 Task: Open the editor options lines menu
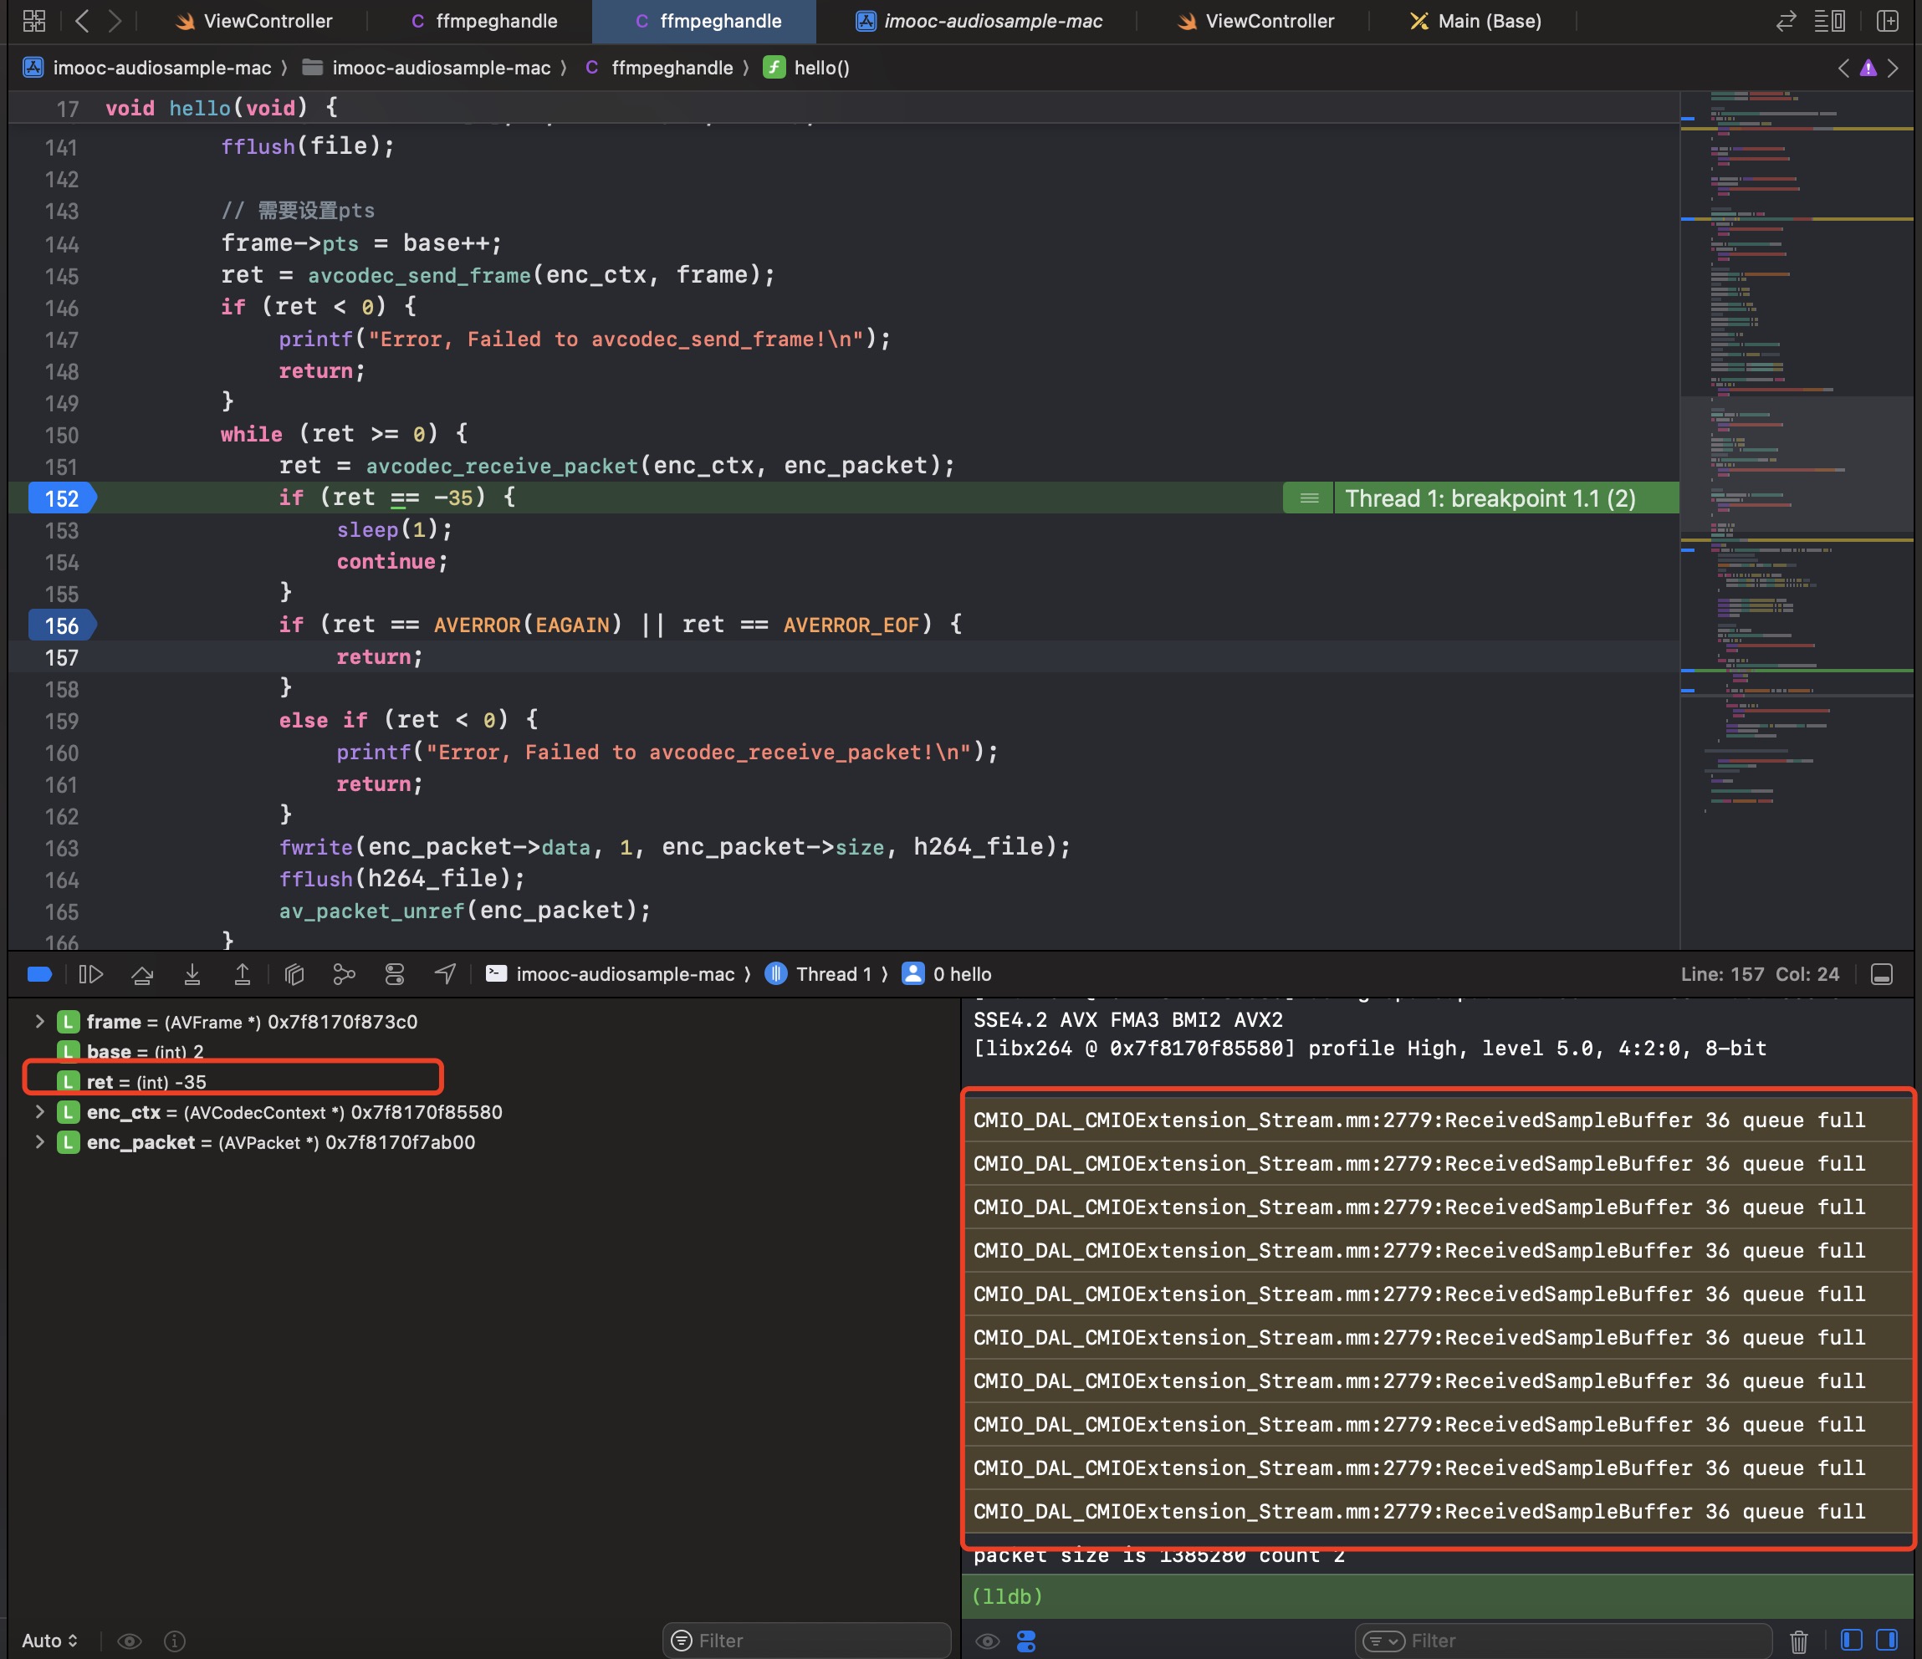click(1829, 20)
